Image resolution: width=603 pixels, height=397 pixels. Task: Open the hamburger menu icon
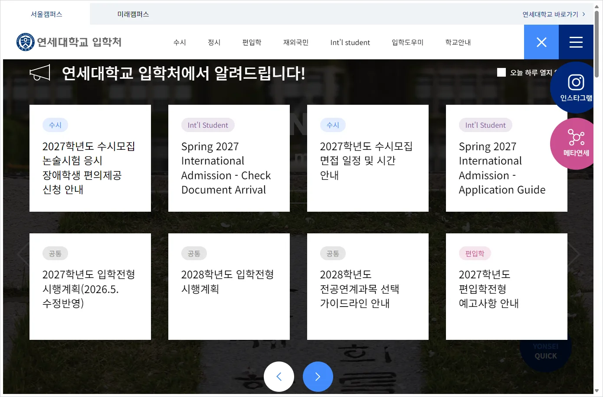pyautogui.click(x=576, y=42)
